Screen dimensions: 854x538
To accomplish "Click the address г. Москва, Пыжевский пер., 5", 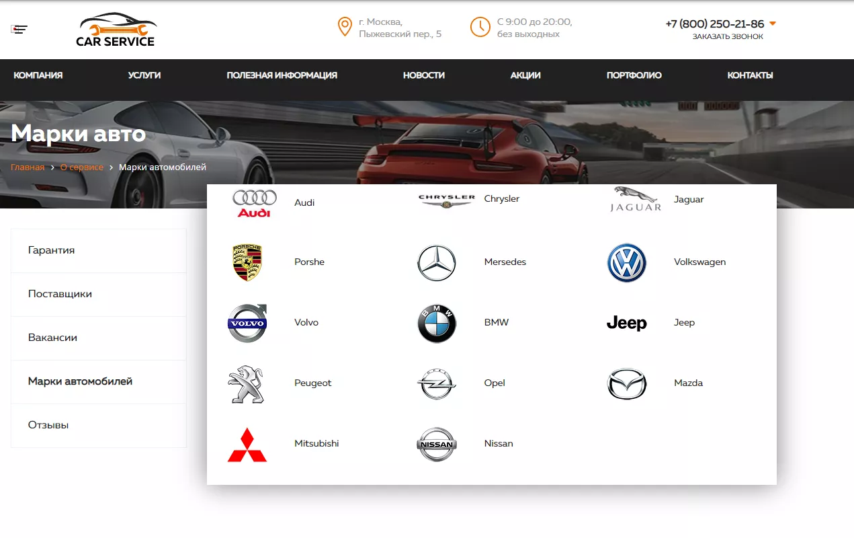I will tap(400, 28).
